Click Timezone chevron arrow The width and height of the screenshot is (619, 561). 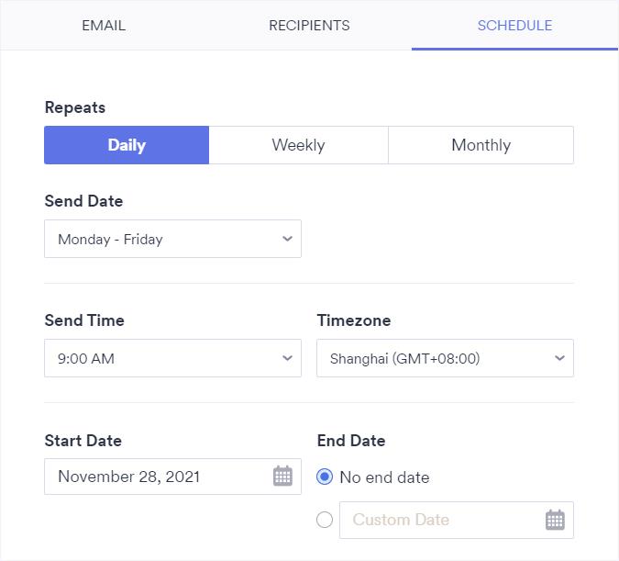tap(559, 358)
